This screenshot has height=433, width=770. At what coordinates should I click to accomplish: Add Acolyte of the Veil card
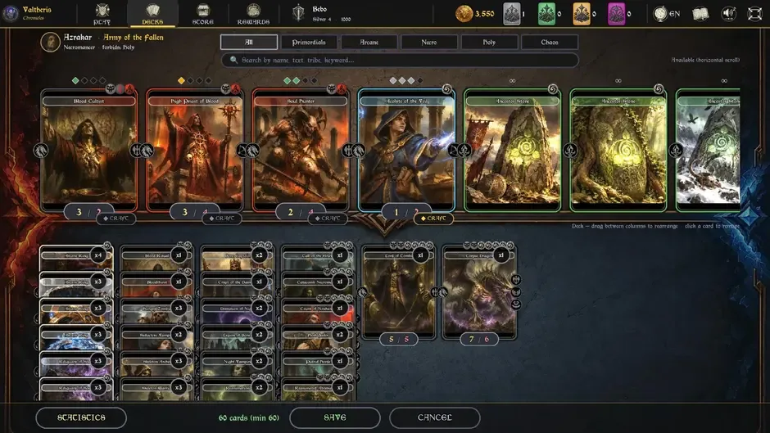(x=406, y=152)
